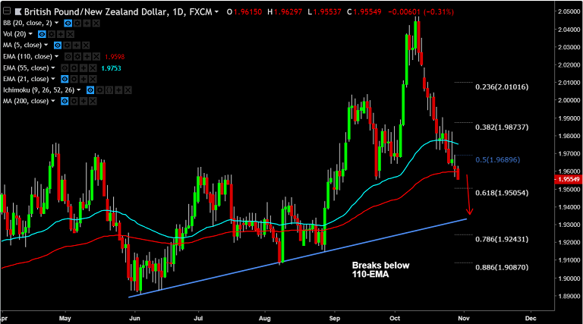Remove the EMA (55, close) indicator
Screen dimensions: 583x324
[x=93, y=68]
